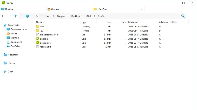This screenshot has height=110, width=197.
Task: Click the Giorgio breadcrumb segment
Action: pyautogui.click(x=61, y=16)
